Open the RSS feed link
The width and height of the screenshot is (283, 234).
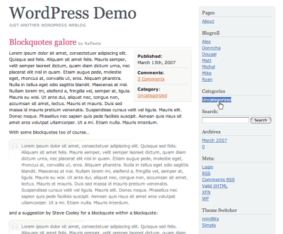tap(206, 173)
